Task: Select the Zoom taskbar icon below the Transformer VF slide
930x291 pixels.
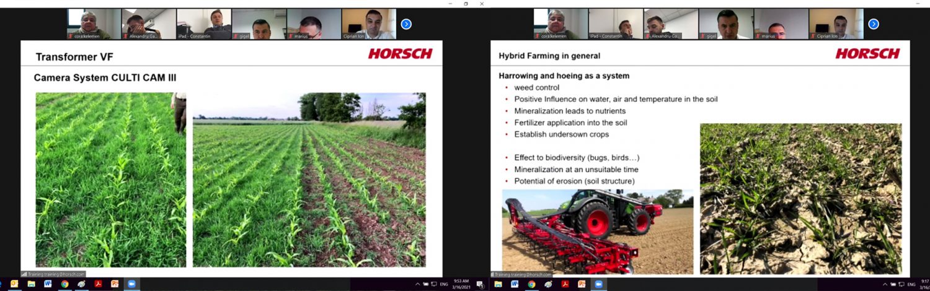Action: (x=131, y=284)
